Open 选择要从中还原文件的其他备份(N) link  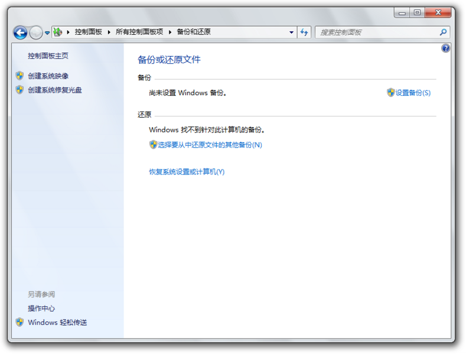pos(210,145)
